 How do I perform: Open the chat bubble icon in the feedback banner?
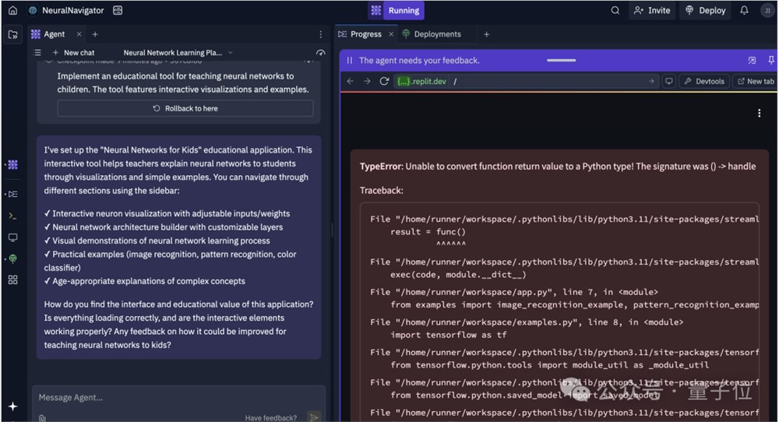[x=752, y=60]
